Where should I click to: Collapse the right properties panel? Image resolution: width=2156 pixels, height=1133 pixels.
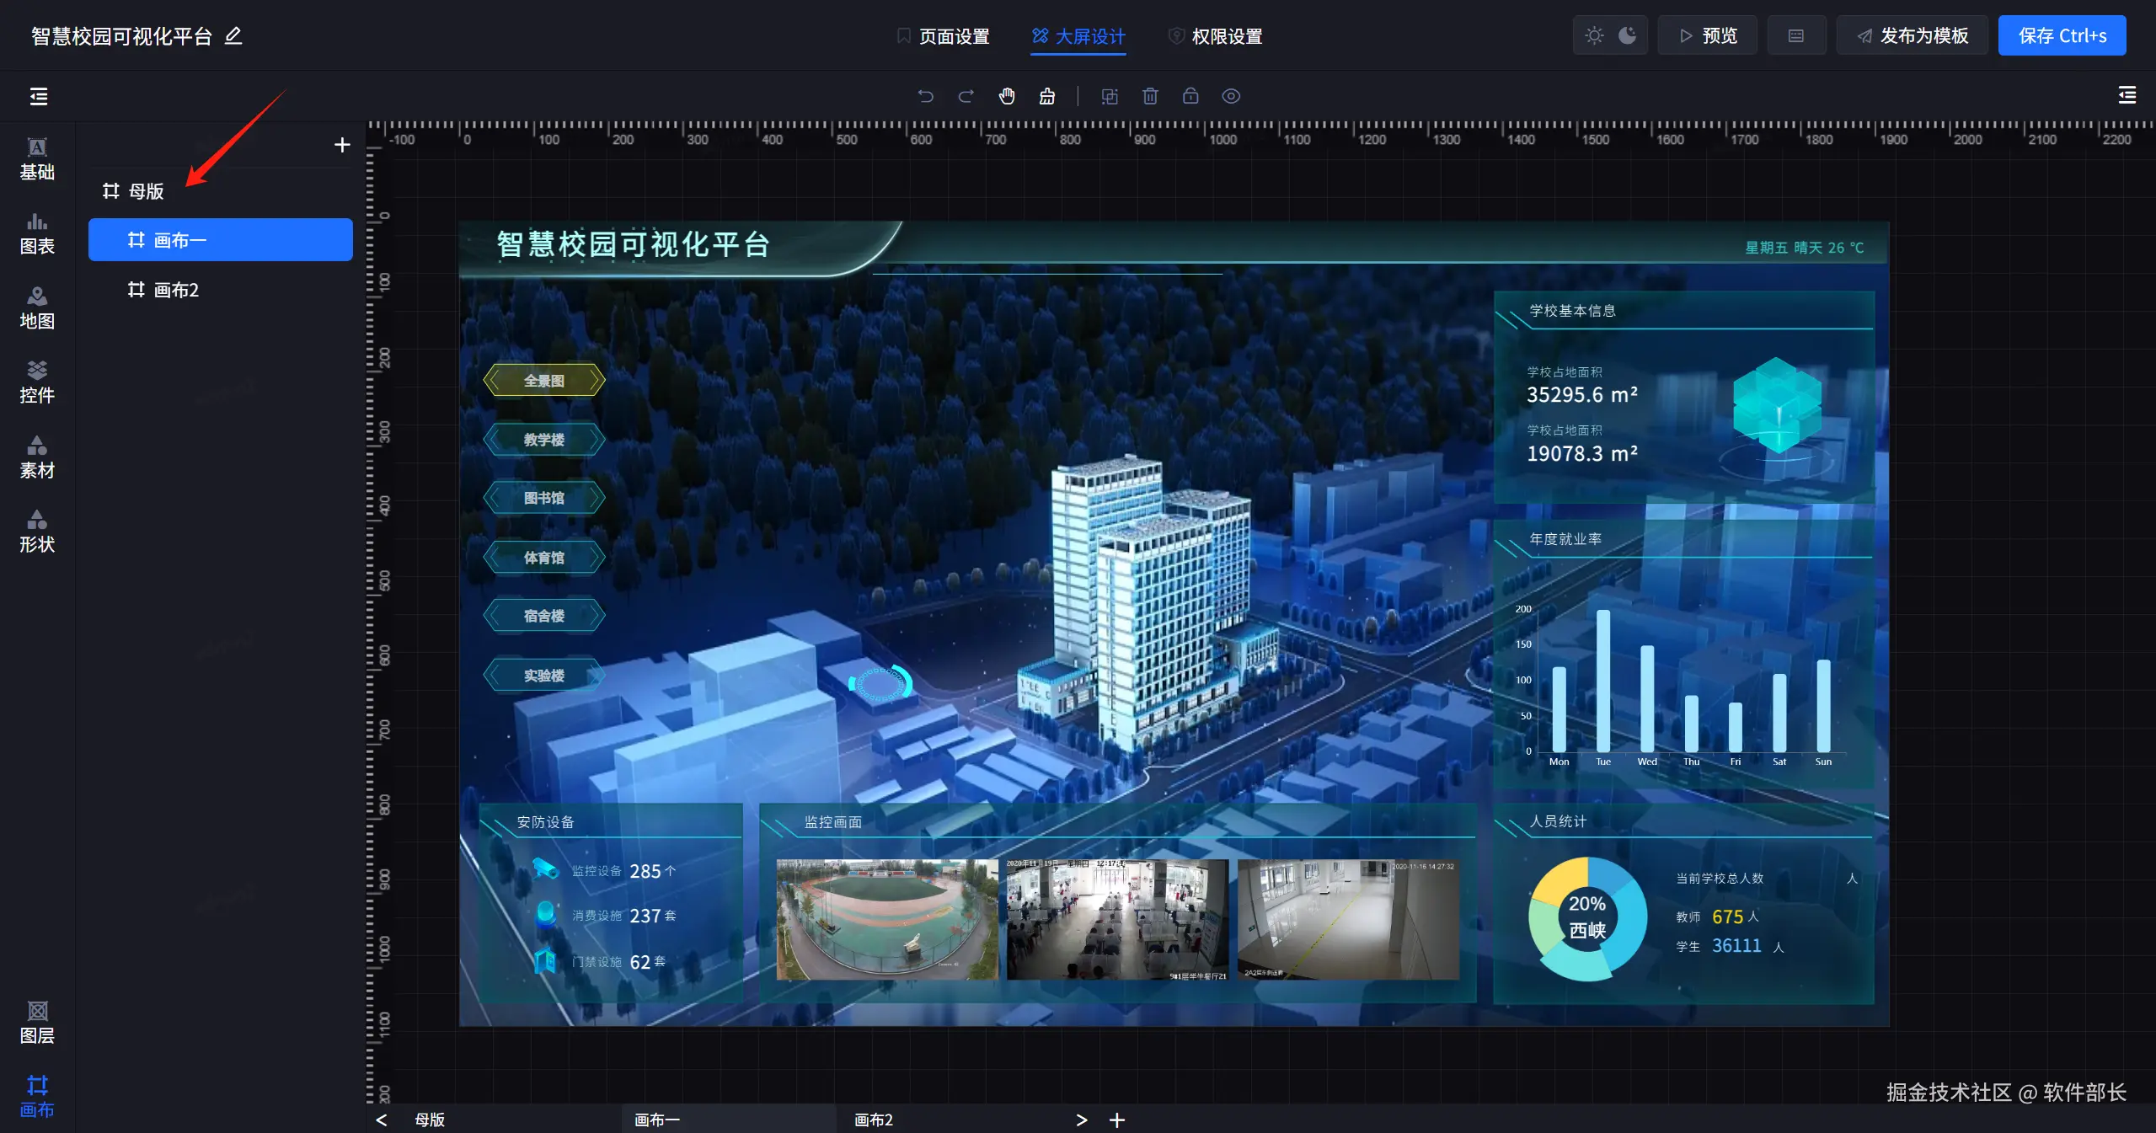2127,95
